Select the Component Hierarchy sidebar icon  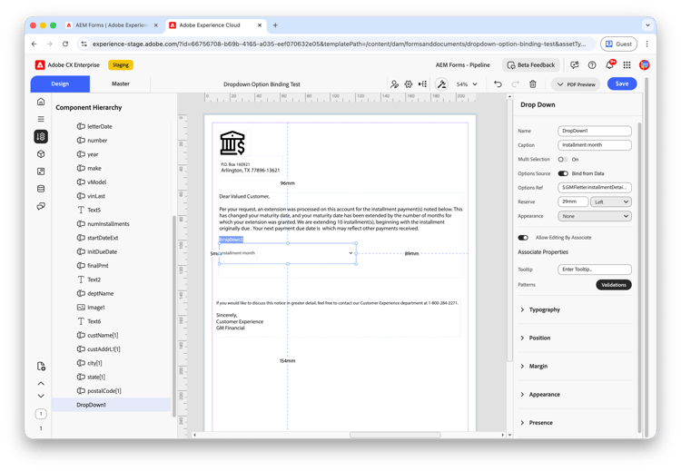tap(41, 137)
